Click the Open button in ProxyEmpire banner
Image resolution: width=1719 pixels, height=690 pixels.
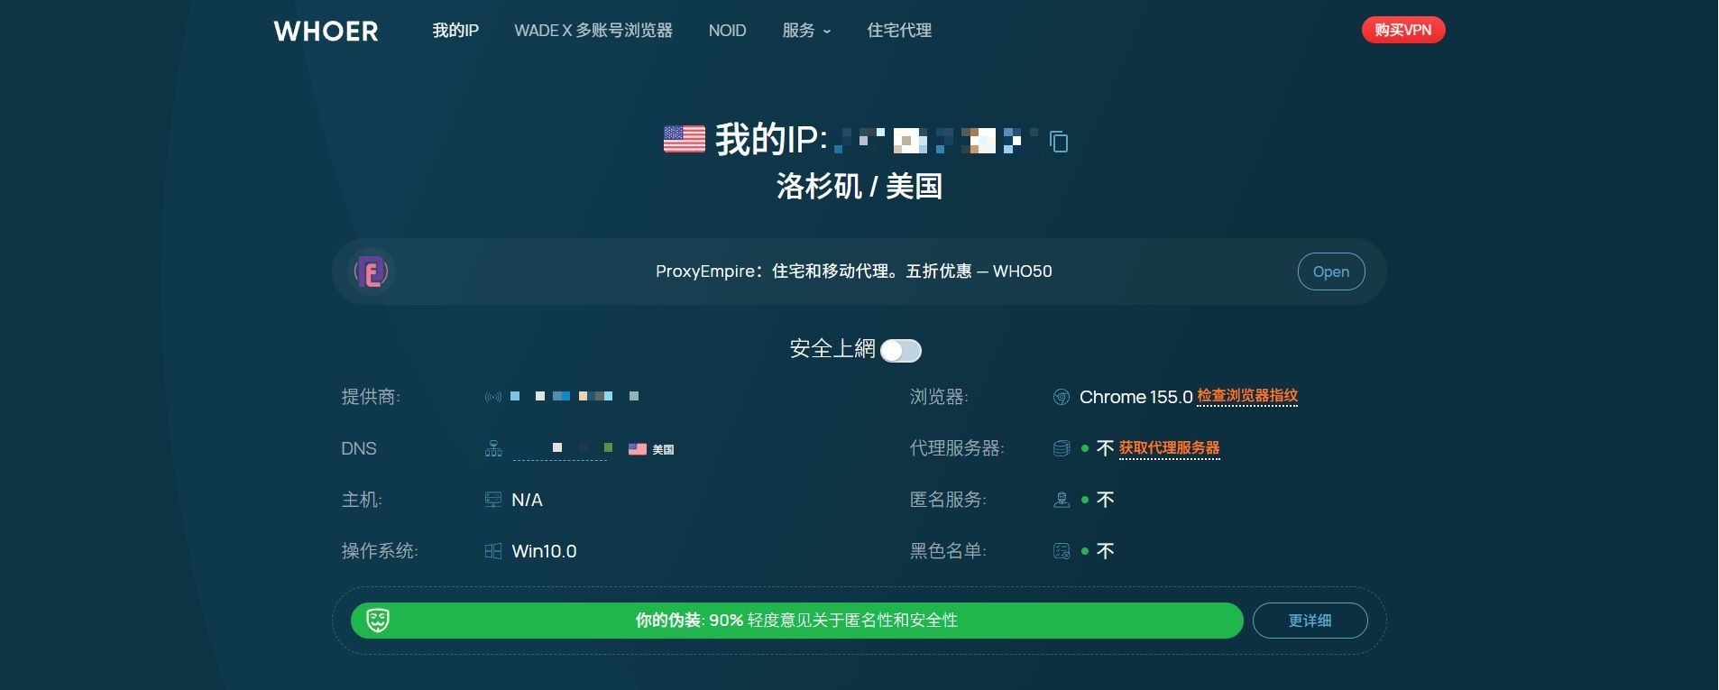(x=1331, y=271)
